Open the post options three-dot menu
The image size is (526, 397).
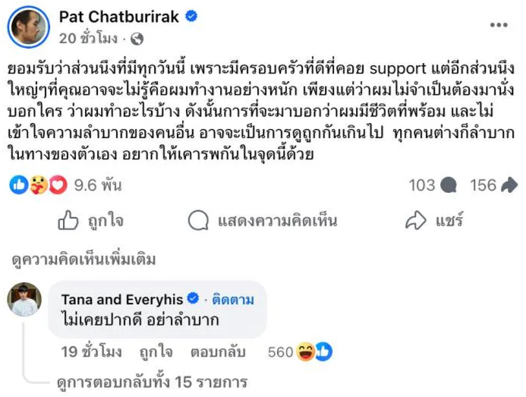(x=498, y=25)
